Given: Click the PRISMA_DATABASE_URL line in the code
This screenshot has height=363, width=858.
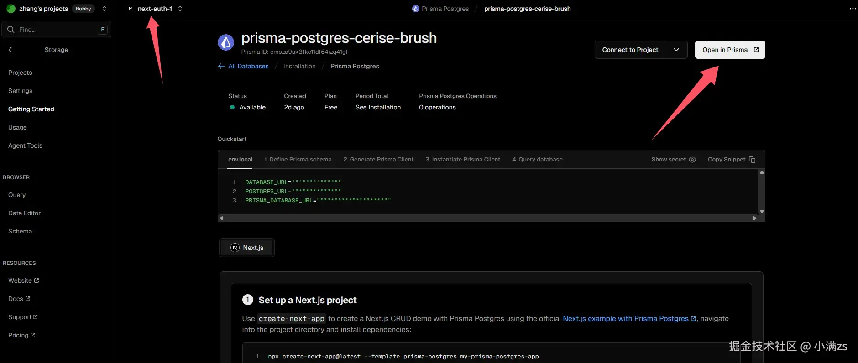Looking at the screenshot, I should 318,200.
